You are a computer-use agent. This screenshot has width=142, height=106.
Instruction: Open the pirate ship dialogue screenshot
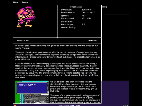[x=32, y=92]
